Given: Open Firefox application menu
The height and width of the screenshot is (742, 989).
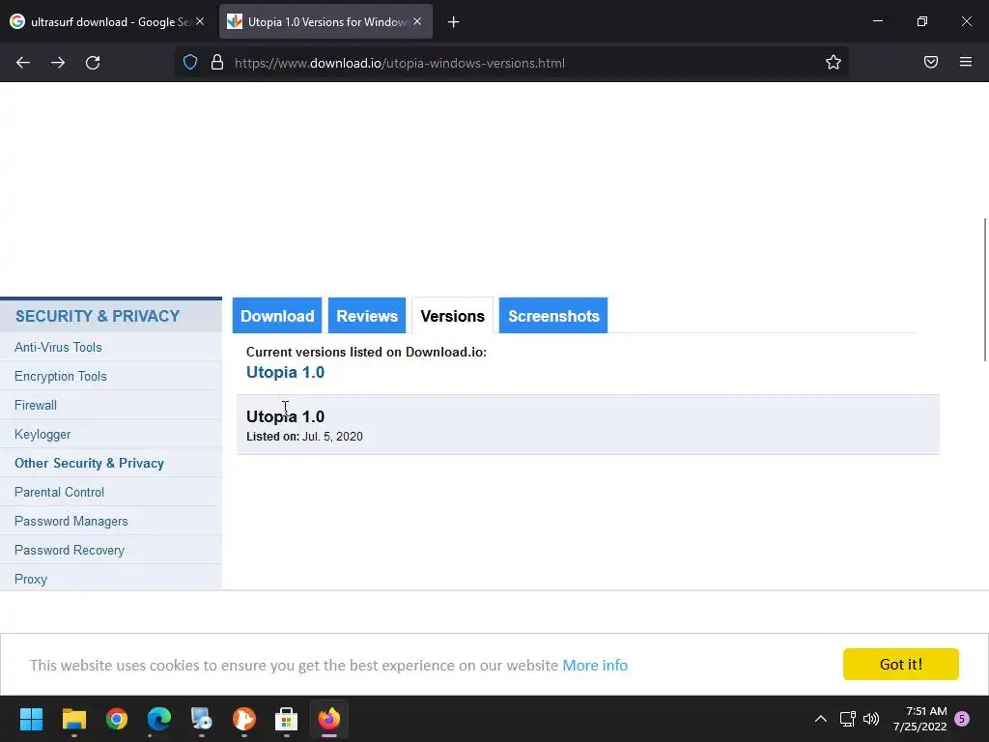Looking at the screenshot, I should click(x=966, y=62).
